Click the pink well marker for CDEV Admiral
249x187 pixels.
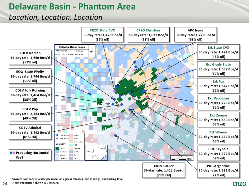[x=119, y=117]
